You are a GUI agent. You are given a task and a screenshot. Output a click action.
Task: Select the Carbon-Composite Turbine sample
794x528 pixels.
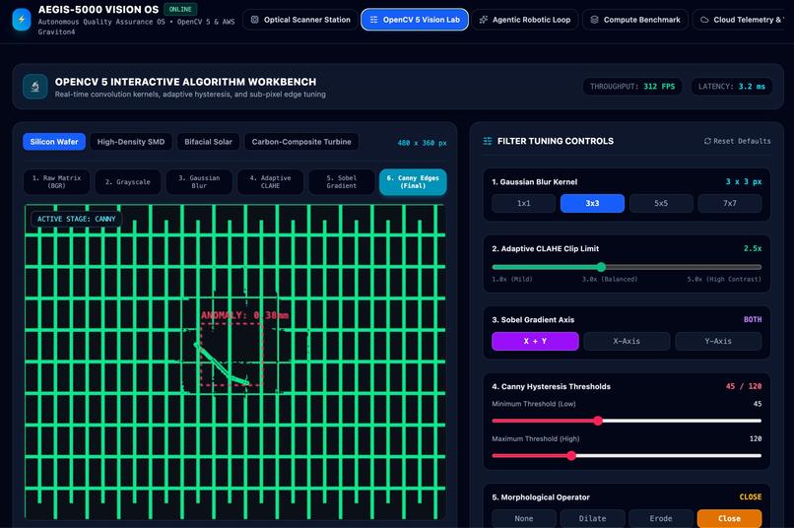(x=301, y=142)
